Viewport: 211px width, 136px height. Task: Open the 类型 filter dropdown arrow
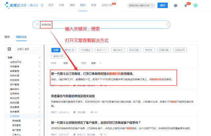tap(100, 63)
